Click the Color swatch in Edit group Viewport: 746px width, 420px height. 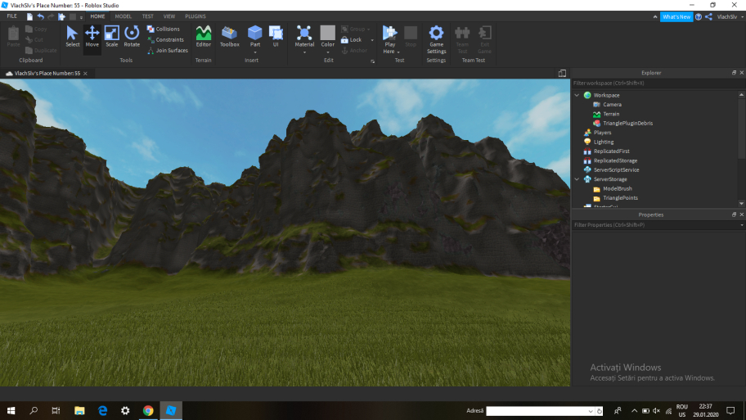click(x=327, y=33)
